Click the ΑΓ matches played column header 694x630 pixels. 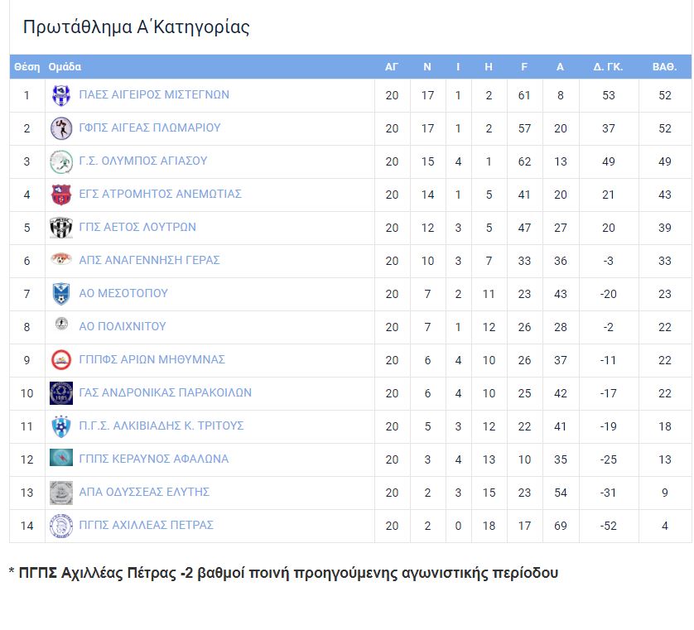coord(391,67)
